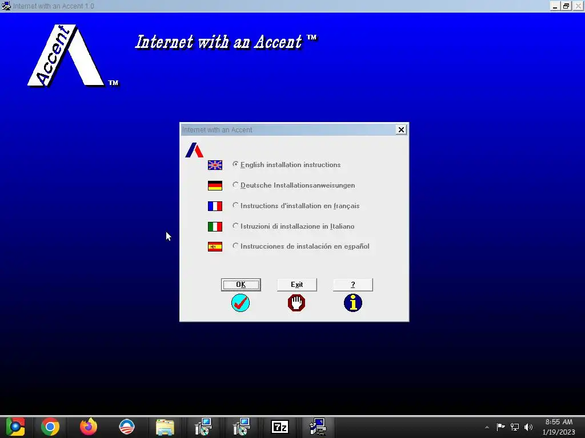Open the blue-striped circle taskbar app

click(x=127, y=427)
